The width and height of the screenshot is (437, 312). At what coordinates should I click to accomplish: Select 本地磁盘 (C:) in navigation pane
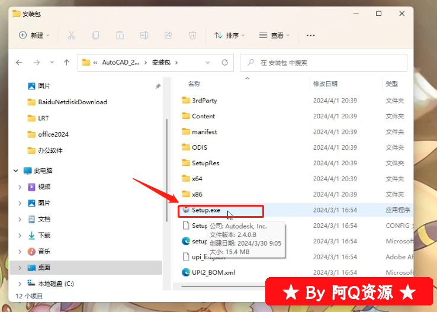pyautogui.click(x=51, y=284)
